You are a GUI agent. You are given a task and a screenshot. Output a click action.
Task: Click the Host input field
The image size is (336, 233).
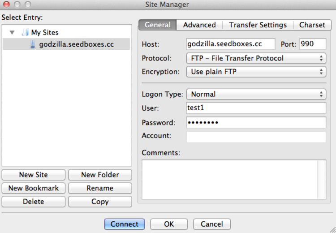[230, 44]
